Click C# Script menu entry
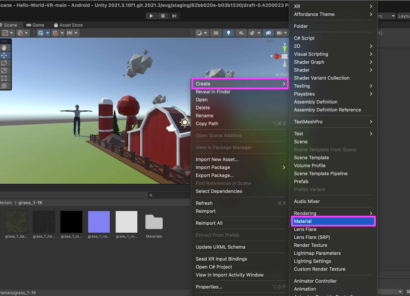 (304, 38)
